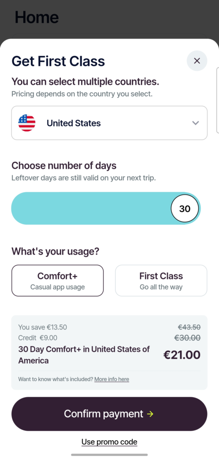
Task: Tap the United States flag icon
Action: pos(27,123)
